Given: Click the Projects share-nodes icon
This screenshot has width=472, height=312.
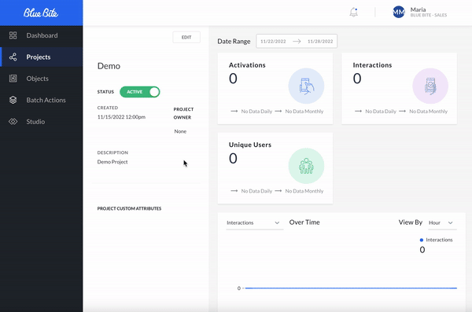Looking at the screenshot, I should pos(13,57).
